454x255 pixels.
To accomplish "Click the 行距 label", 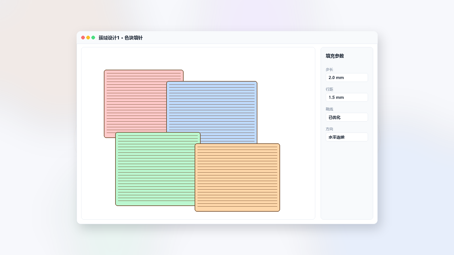I will 329,89.
